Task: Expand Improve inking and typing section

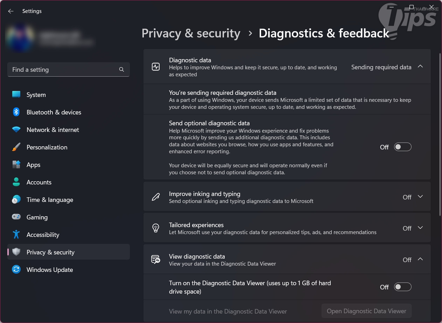Action: 420,197
